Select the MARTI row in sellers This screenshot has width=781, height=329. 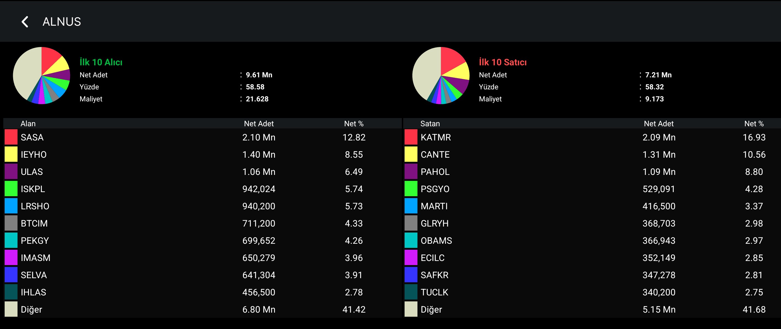tap(434, 206)
